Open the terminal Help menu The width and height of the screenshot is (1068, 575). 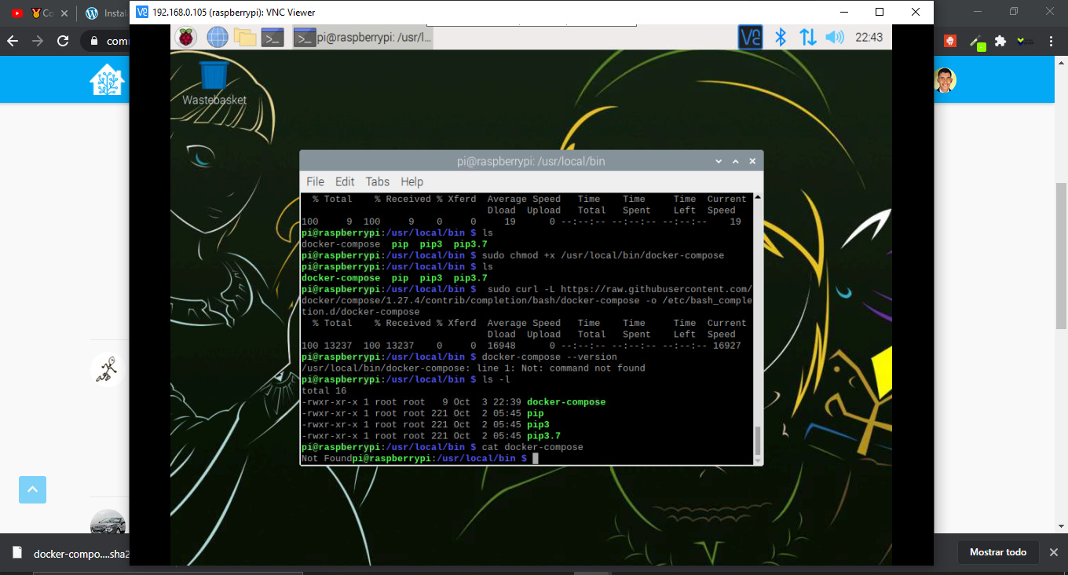tap(411, 181)
